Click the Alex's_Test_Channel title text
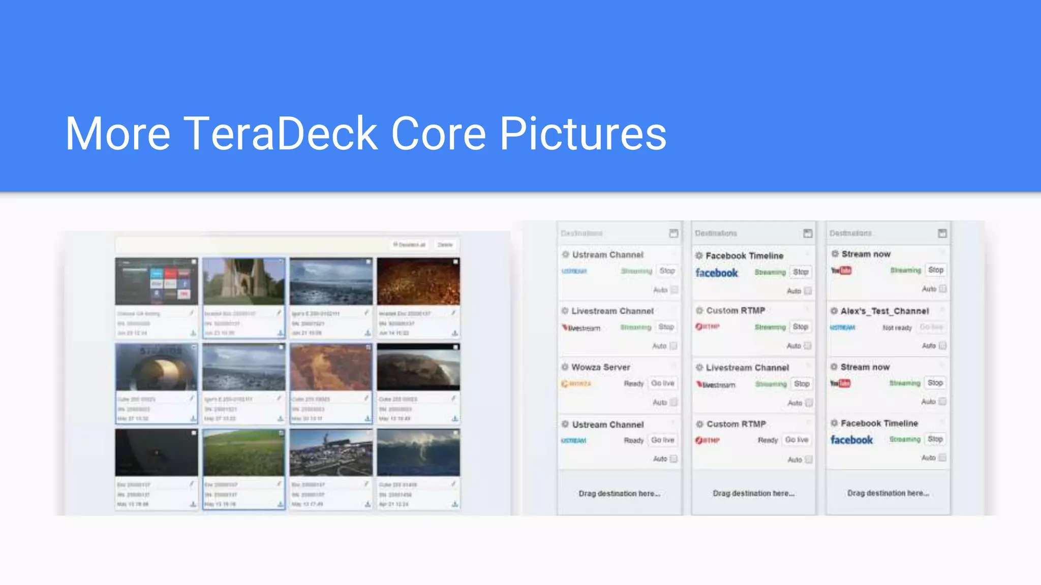1041x585 pixels. point(884,311)
